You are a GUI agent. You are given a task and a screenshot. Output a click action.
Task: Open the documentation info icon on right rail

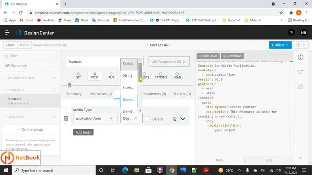(x=300, y=57)
